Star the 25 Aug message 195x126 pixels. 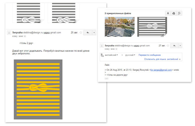click(80, 33)
